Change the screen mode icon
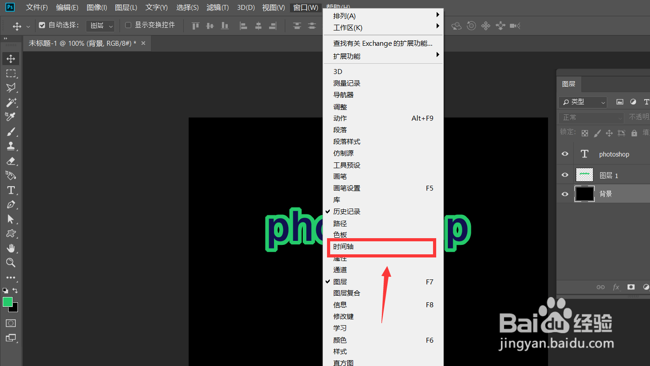 click(x=11, y=338)
